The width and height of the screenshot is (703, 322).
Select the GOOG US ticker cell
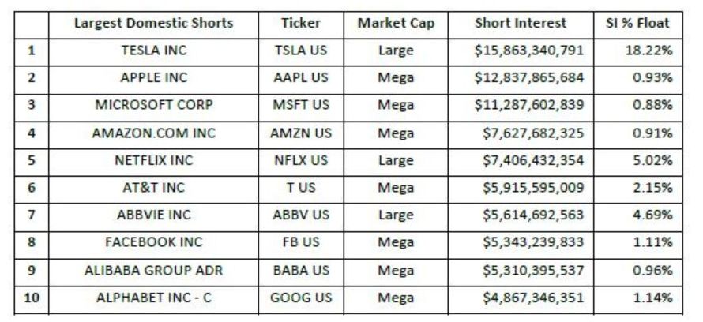pos(301,299)
